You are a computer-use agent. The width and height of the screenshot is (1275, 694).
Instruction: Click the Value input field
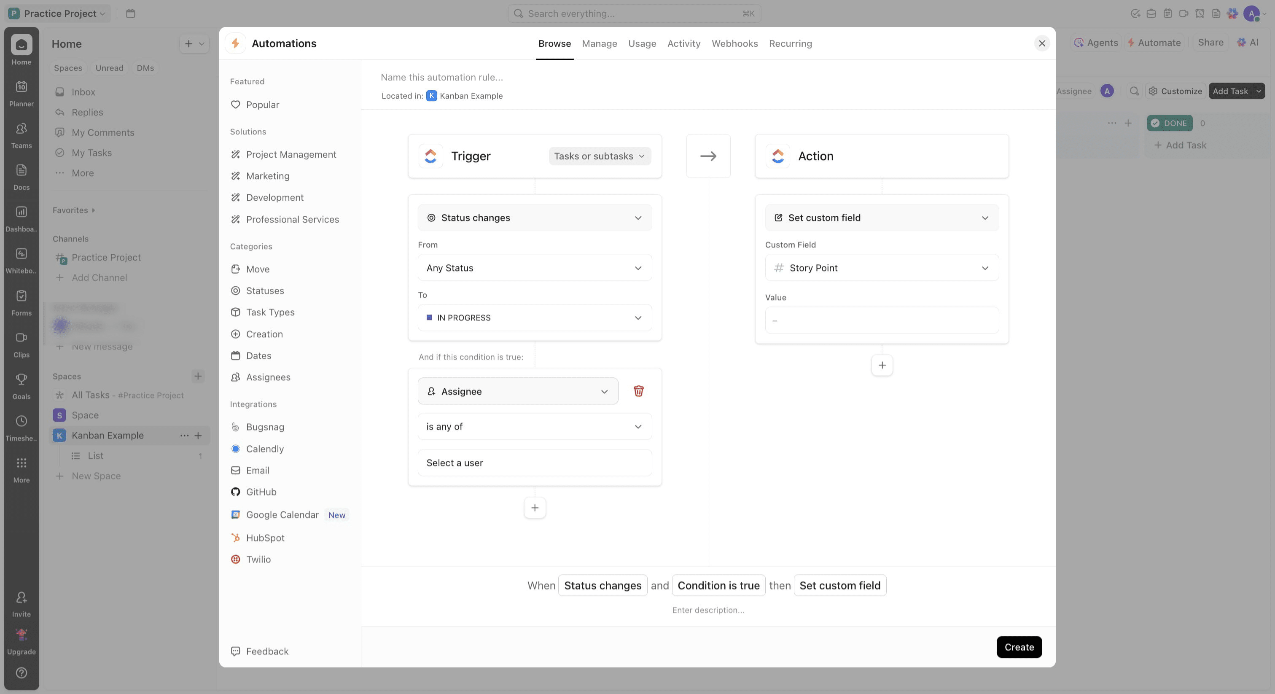point(882,320)
